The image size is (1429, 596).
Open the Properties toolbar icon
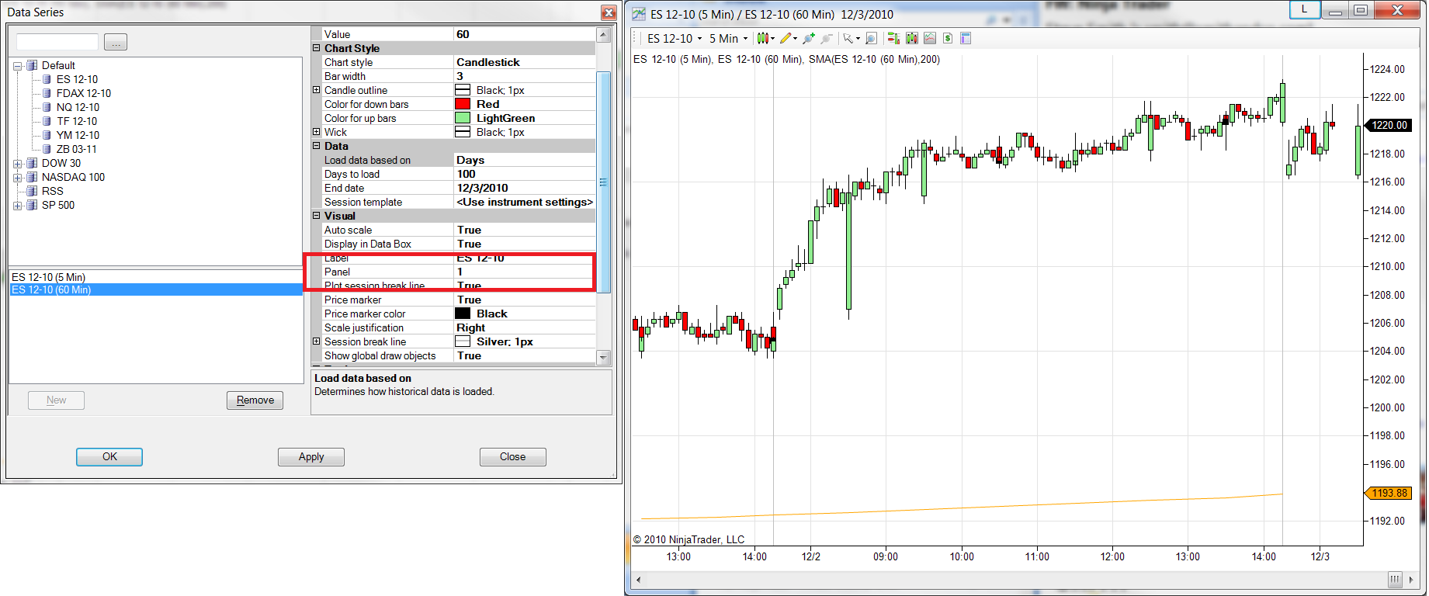point(966,38)
